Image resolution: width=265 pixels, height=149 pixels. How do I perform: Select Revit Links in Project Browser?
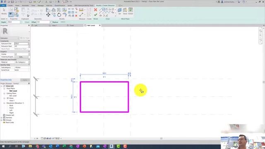click(10, 123)
